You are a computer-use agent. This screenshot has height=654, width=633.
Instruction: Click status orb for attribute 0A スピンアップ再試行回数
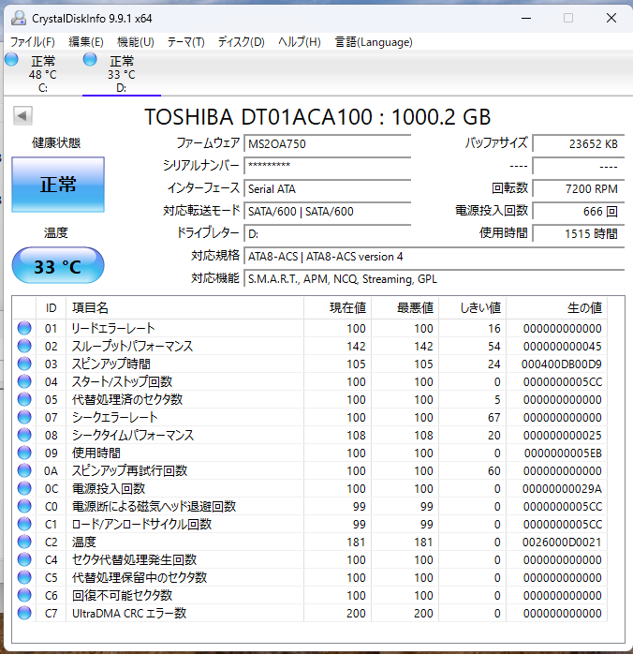point(24,471)
